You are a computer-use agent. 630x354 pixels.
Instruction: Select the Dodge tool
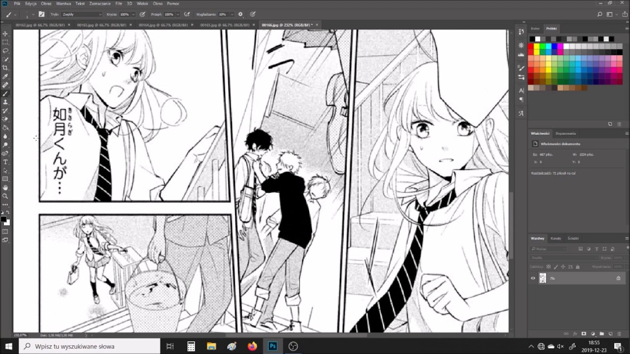[5, 145]
